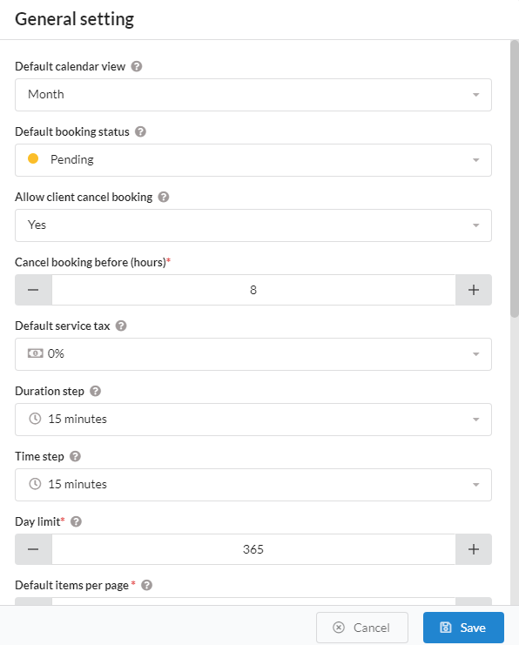
Task: Click help icon next to Default booking status
Action: 140,131
